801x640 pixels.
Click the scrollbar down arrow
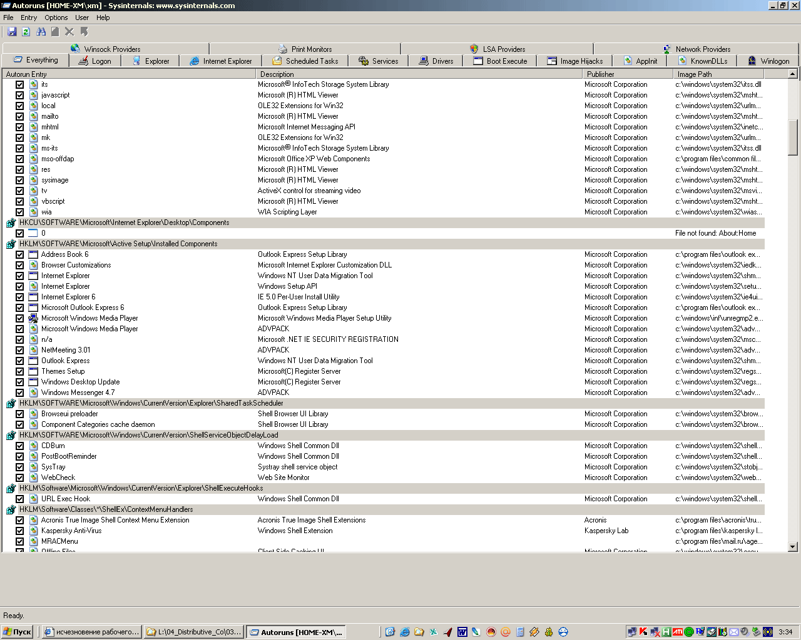click(x=793, y=546)
